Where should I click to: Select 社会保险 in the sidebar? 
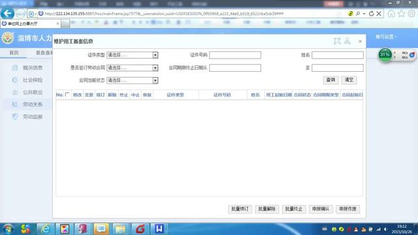point(33,80)
